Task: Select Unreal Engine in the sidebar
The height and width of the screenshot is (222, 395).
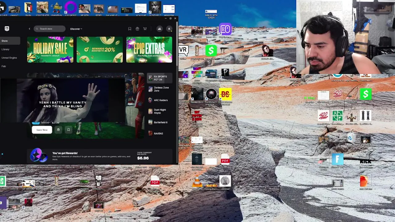Action: pyautogui.click(x=10, y=58)
